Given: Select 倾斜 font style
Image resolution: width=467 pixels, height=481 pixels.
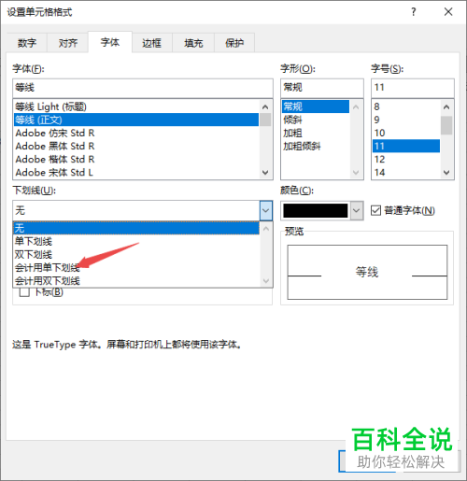Looking at the screenshot, I should 316,120.
